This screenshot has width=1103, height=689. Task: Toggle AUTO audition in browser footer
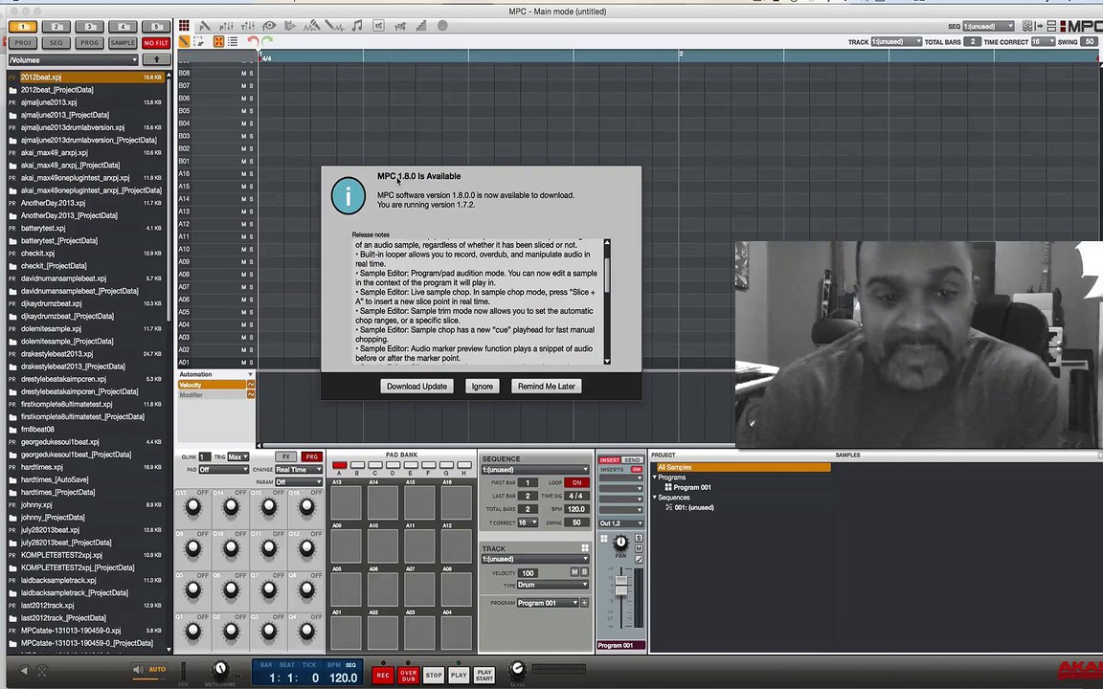tap(157, 669)
